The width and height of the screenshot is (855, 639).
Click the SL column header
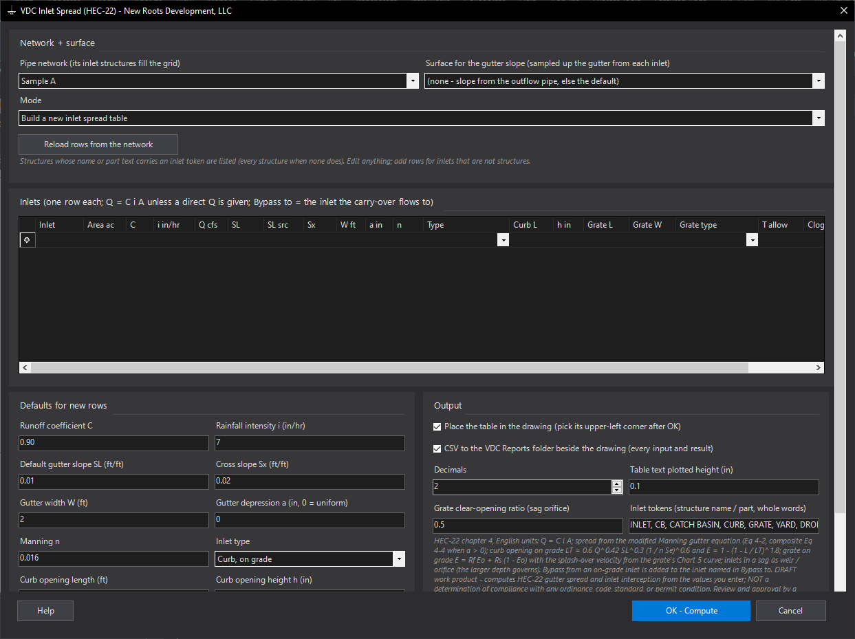(246, 225)
